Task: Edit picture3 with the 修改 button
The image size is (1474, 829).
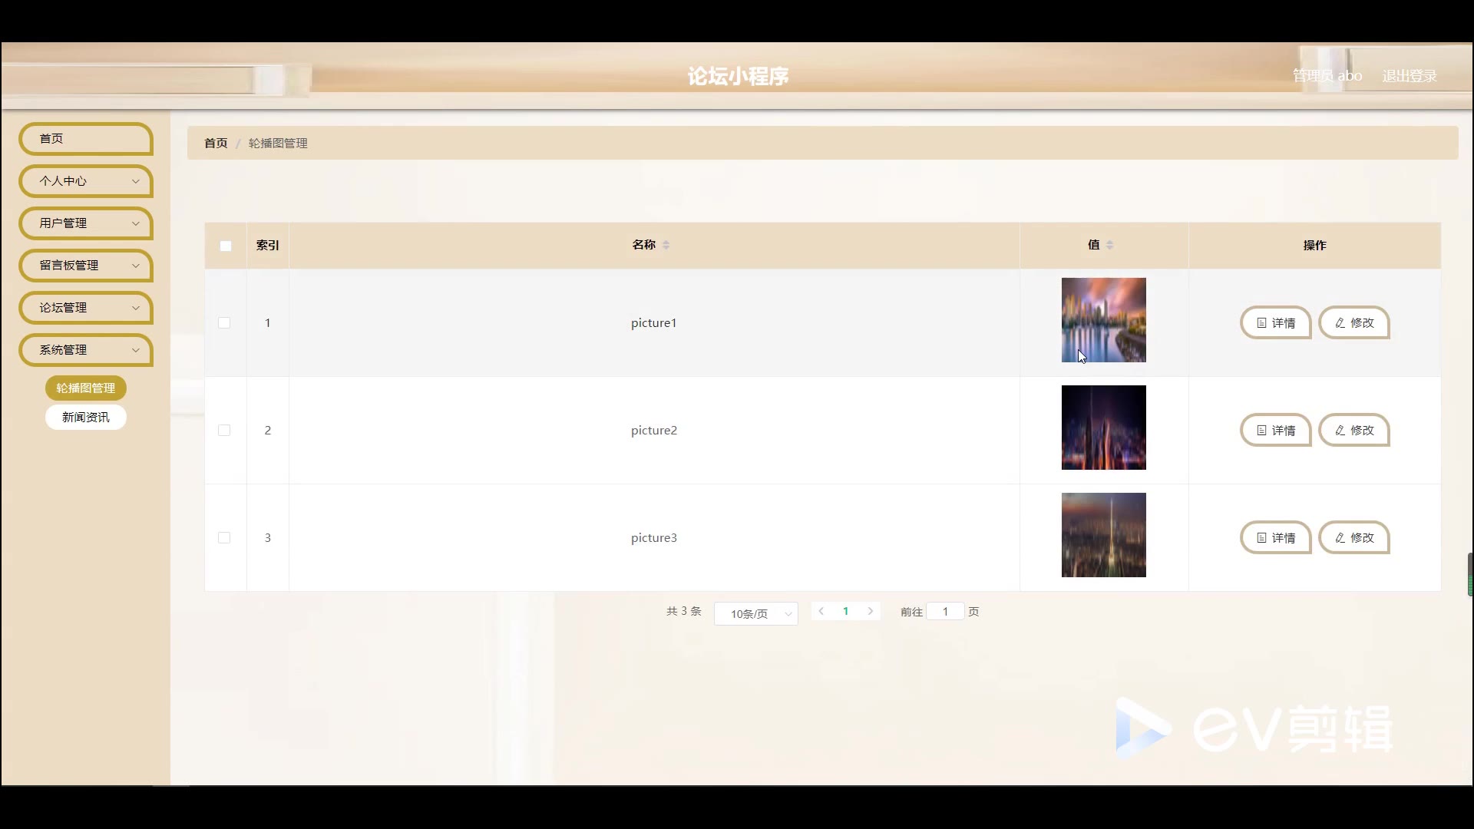Action: (x=1353, y=538)
